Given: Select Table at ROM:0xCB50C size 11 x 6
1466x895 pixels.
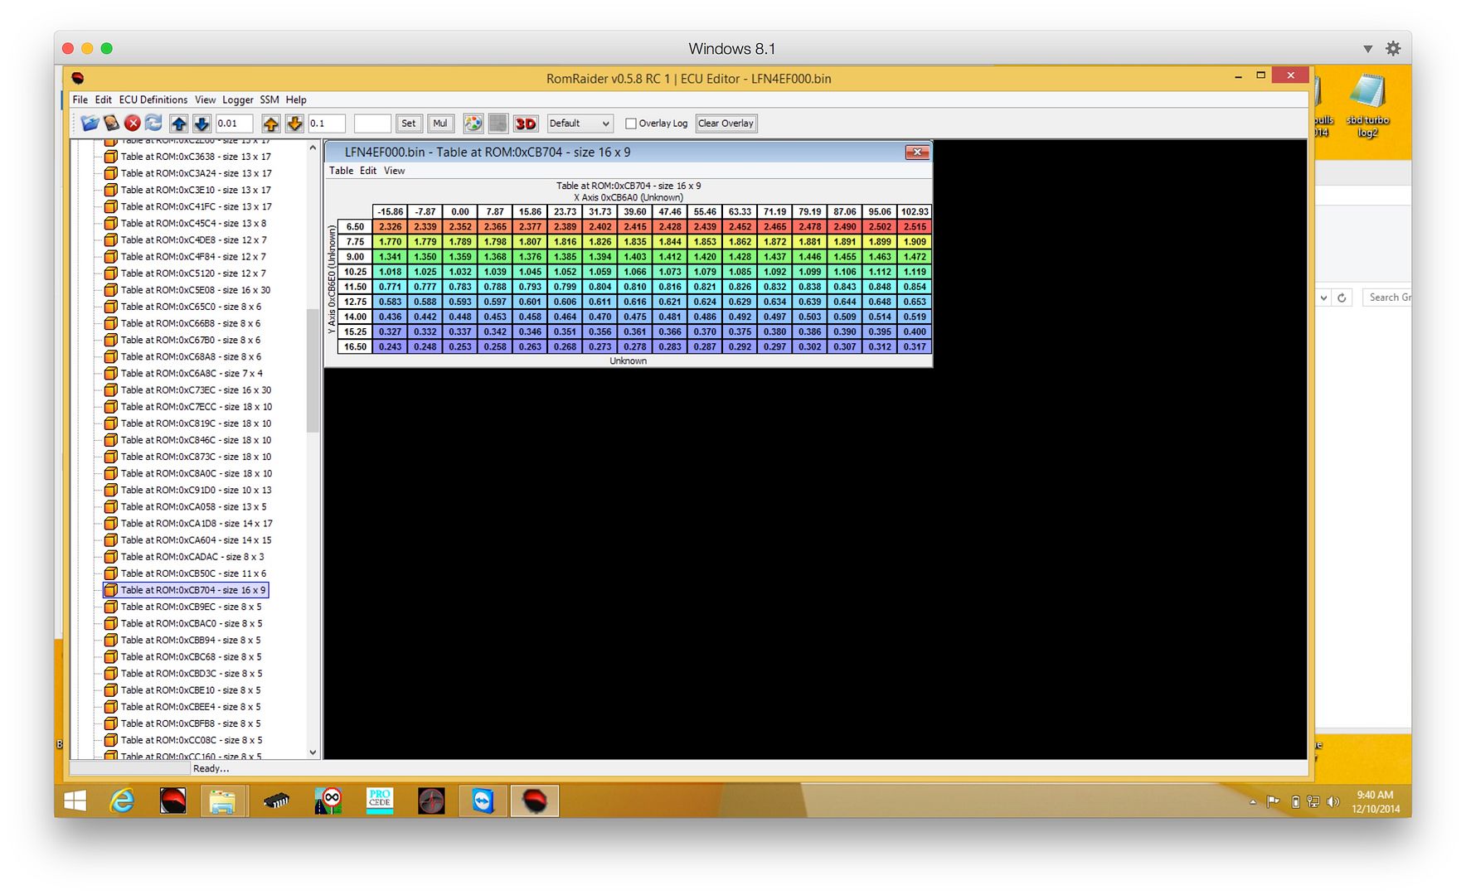Looking at the screenshot, I should click(193, 573).
